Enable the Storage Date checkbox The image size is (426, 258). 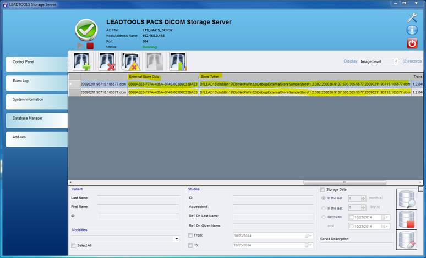323,190
